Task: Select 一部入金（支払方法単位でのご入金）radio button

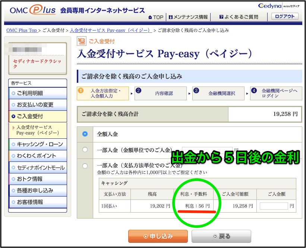Action: point(85,166)
